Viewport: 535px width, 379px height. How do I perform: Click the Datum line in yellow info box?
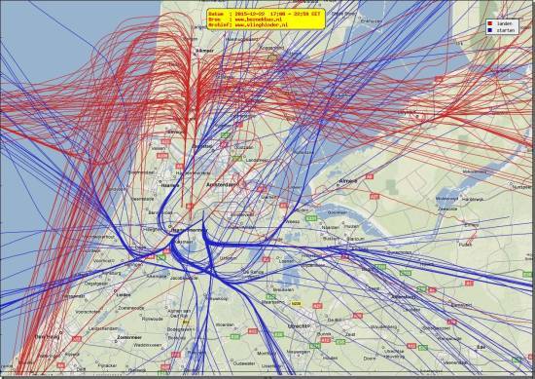point(265,14)
